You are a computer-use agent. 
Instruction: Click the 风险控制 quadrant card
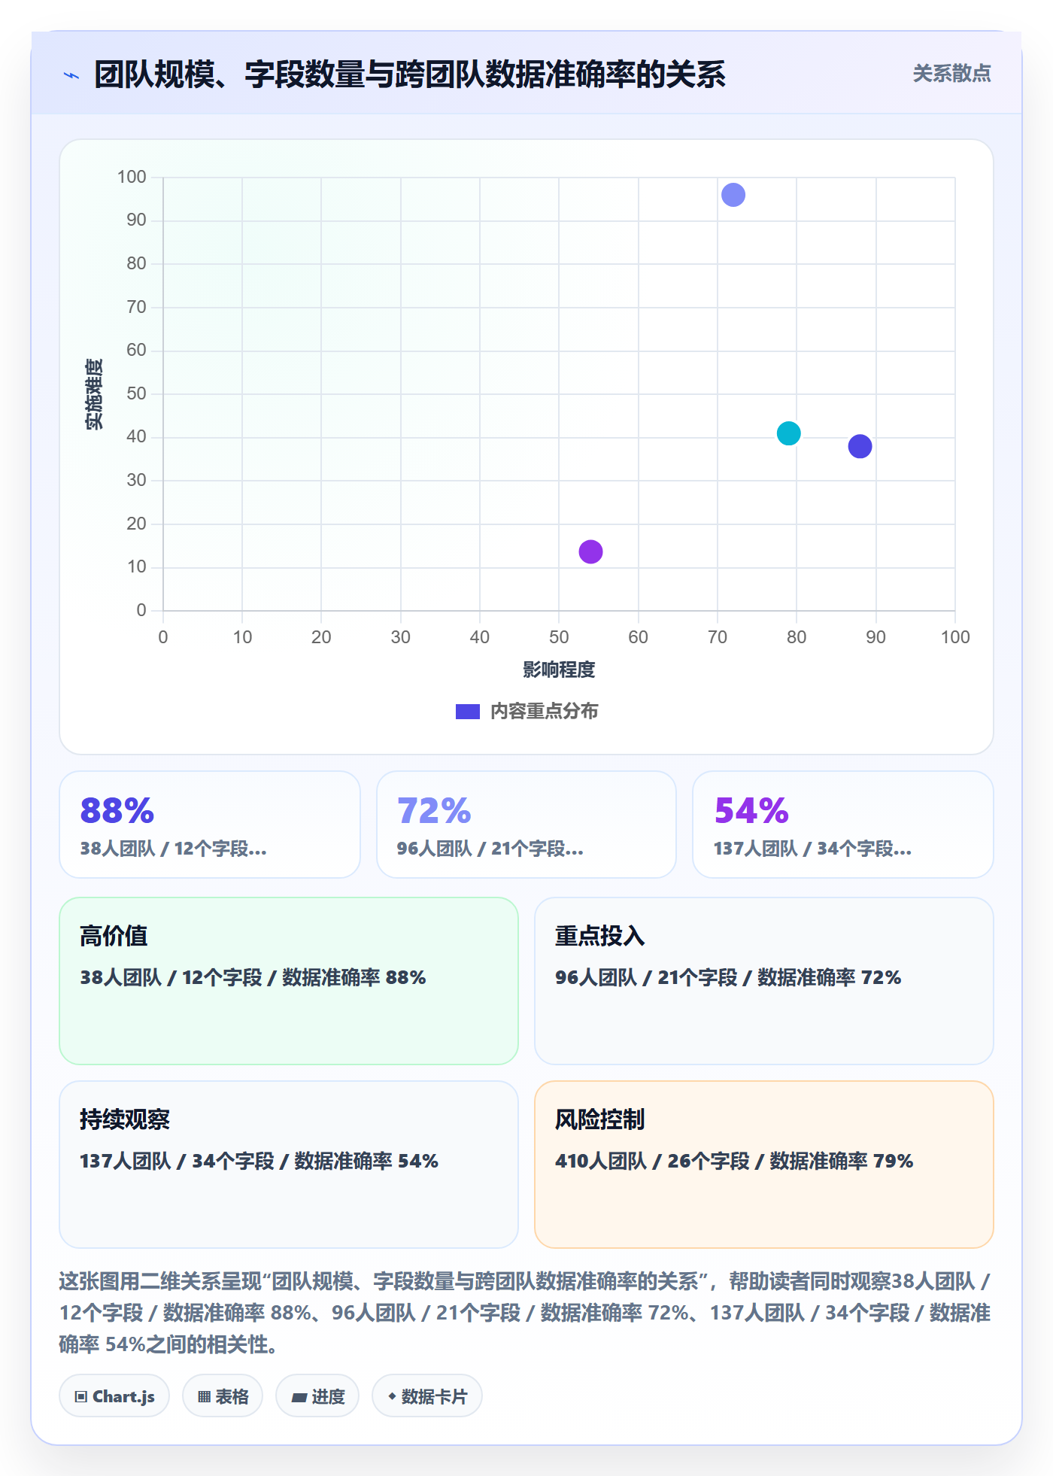(764, 1165)
